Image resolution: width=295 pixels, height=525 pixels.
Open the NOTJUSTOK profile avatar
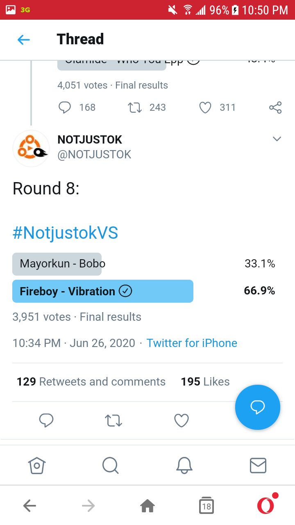(31, 148)
